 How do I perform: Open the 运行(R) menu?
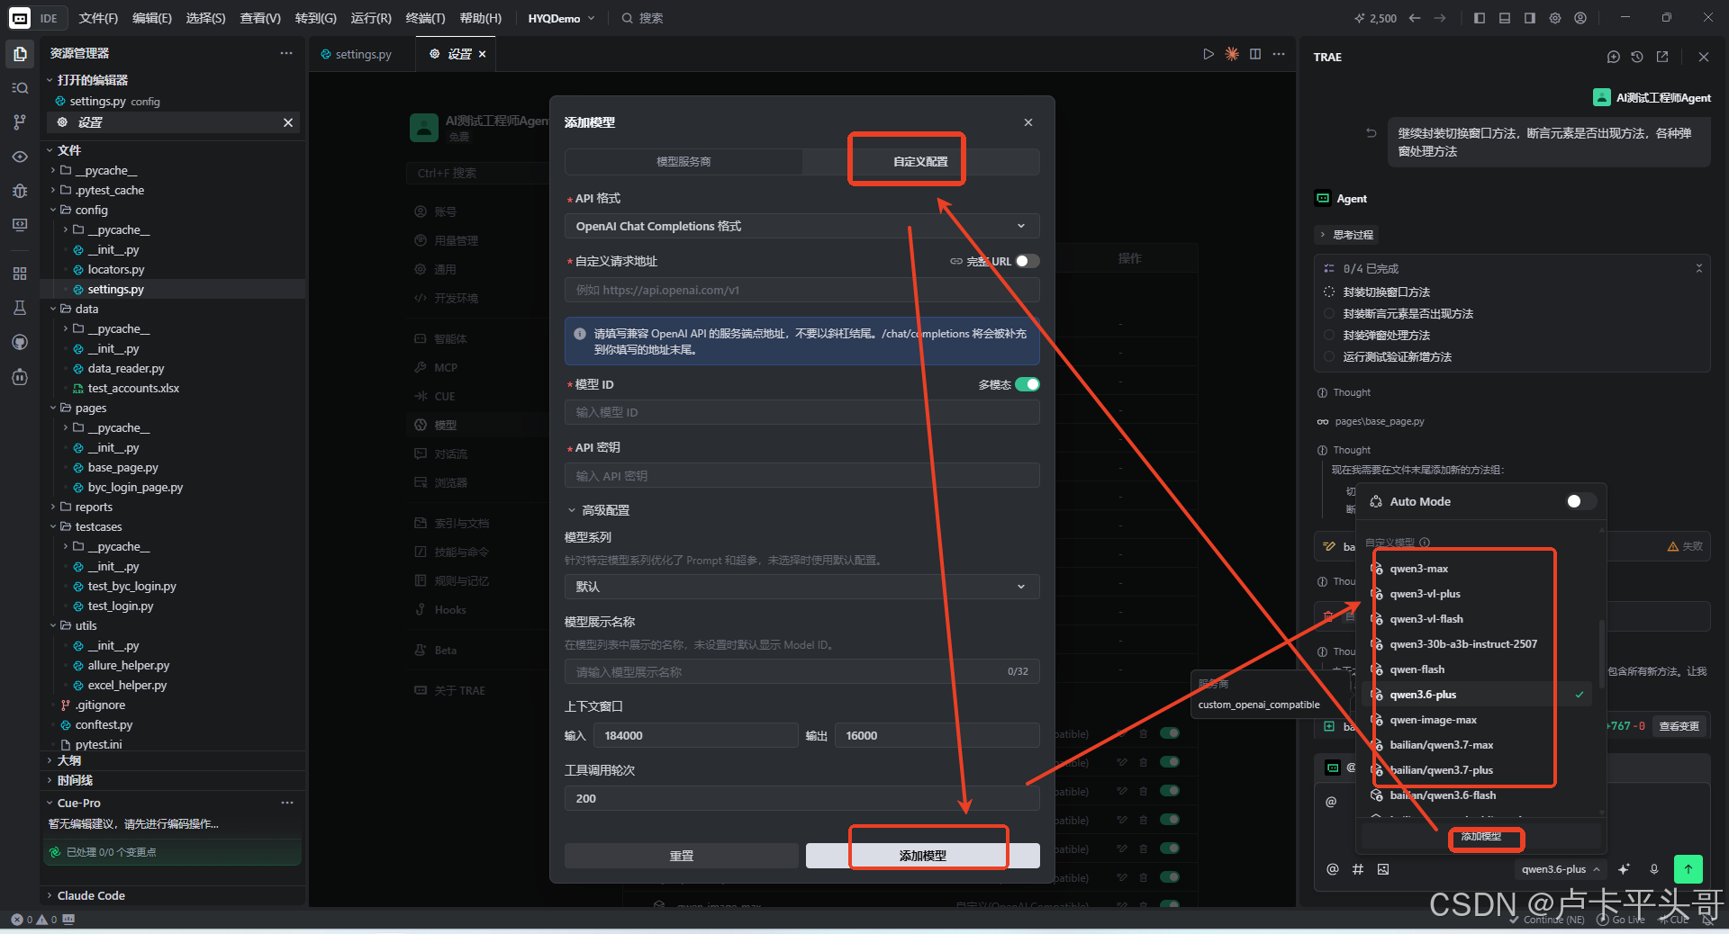point(371,18)
